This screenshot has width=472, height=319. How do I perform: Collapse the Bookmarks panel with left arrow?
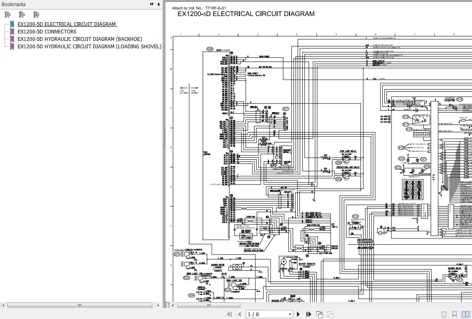159,4
